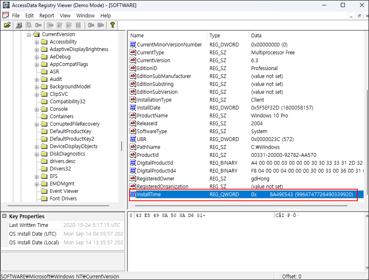Click the Type column header

(x=227, y=36)
